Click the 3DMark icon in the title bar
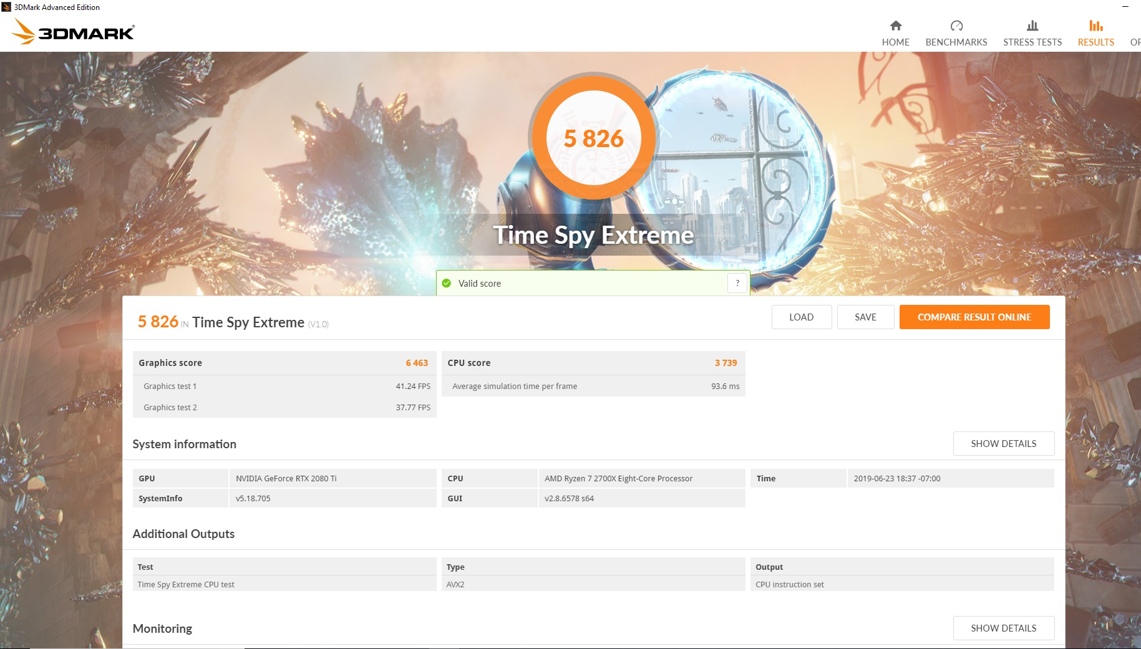 pyautogui.click(x=7, y=7)
